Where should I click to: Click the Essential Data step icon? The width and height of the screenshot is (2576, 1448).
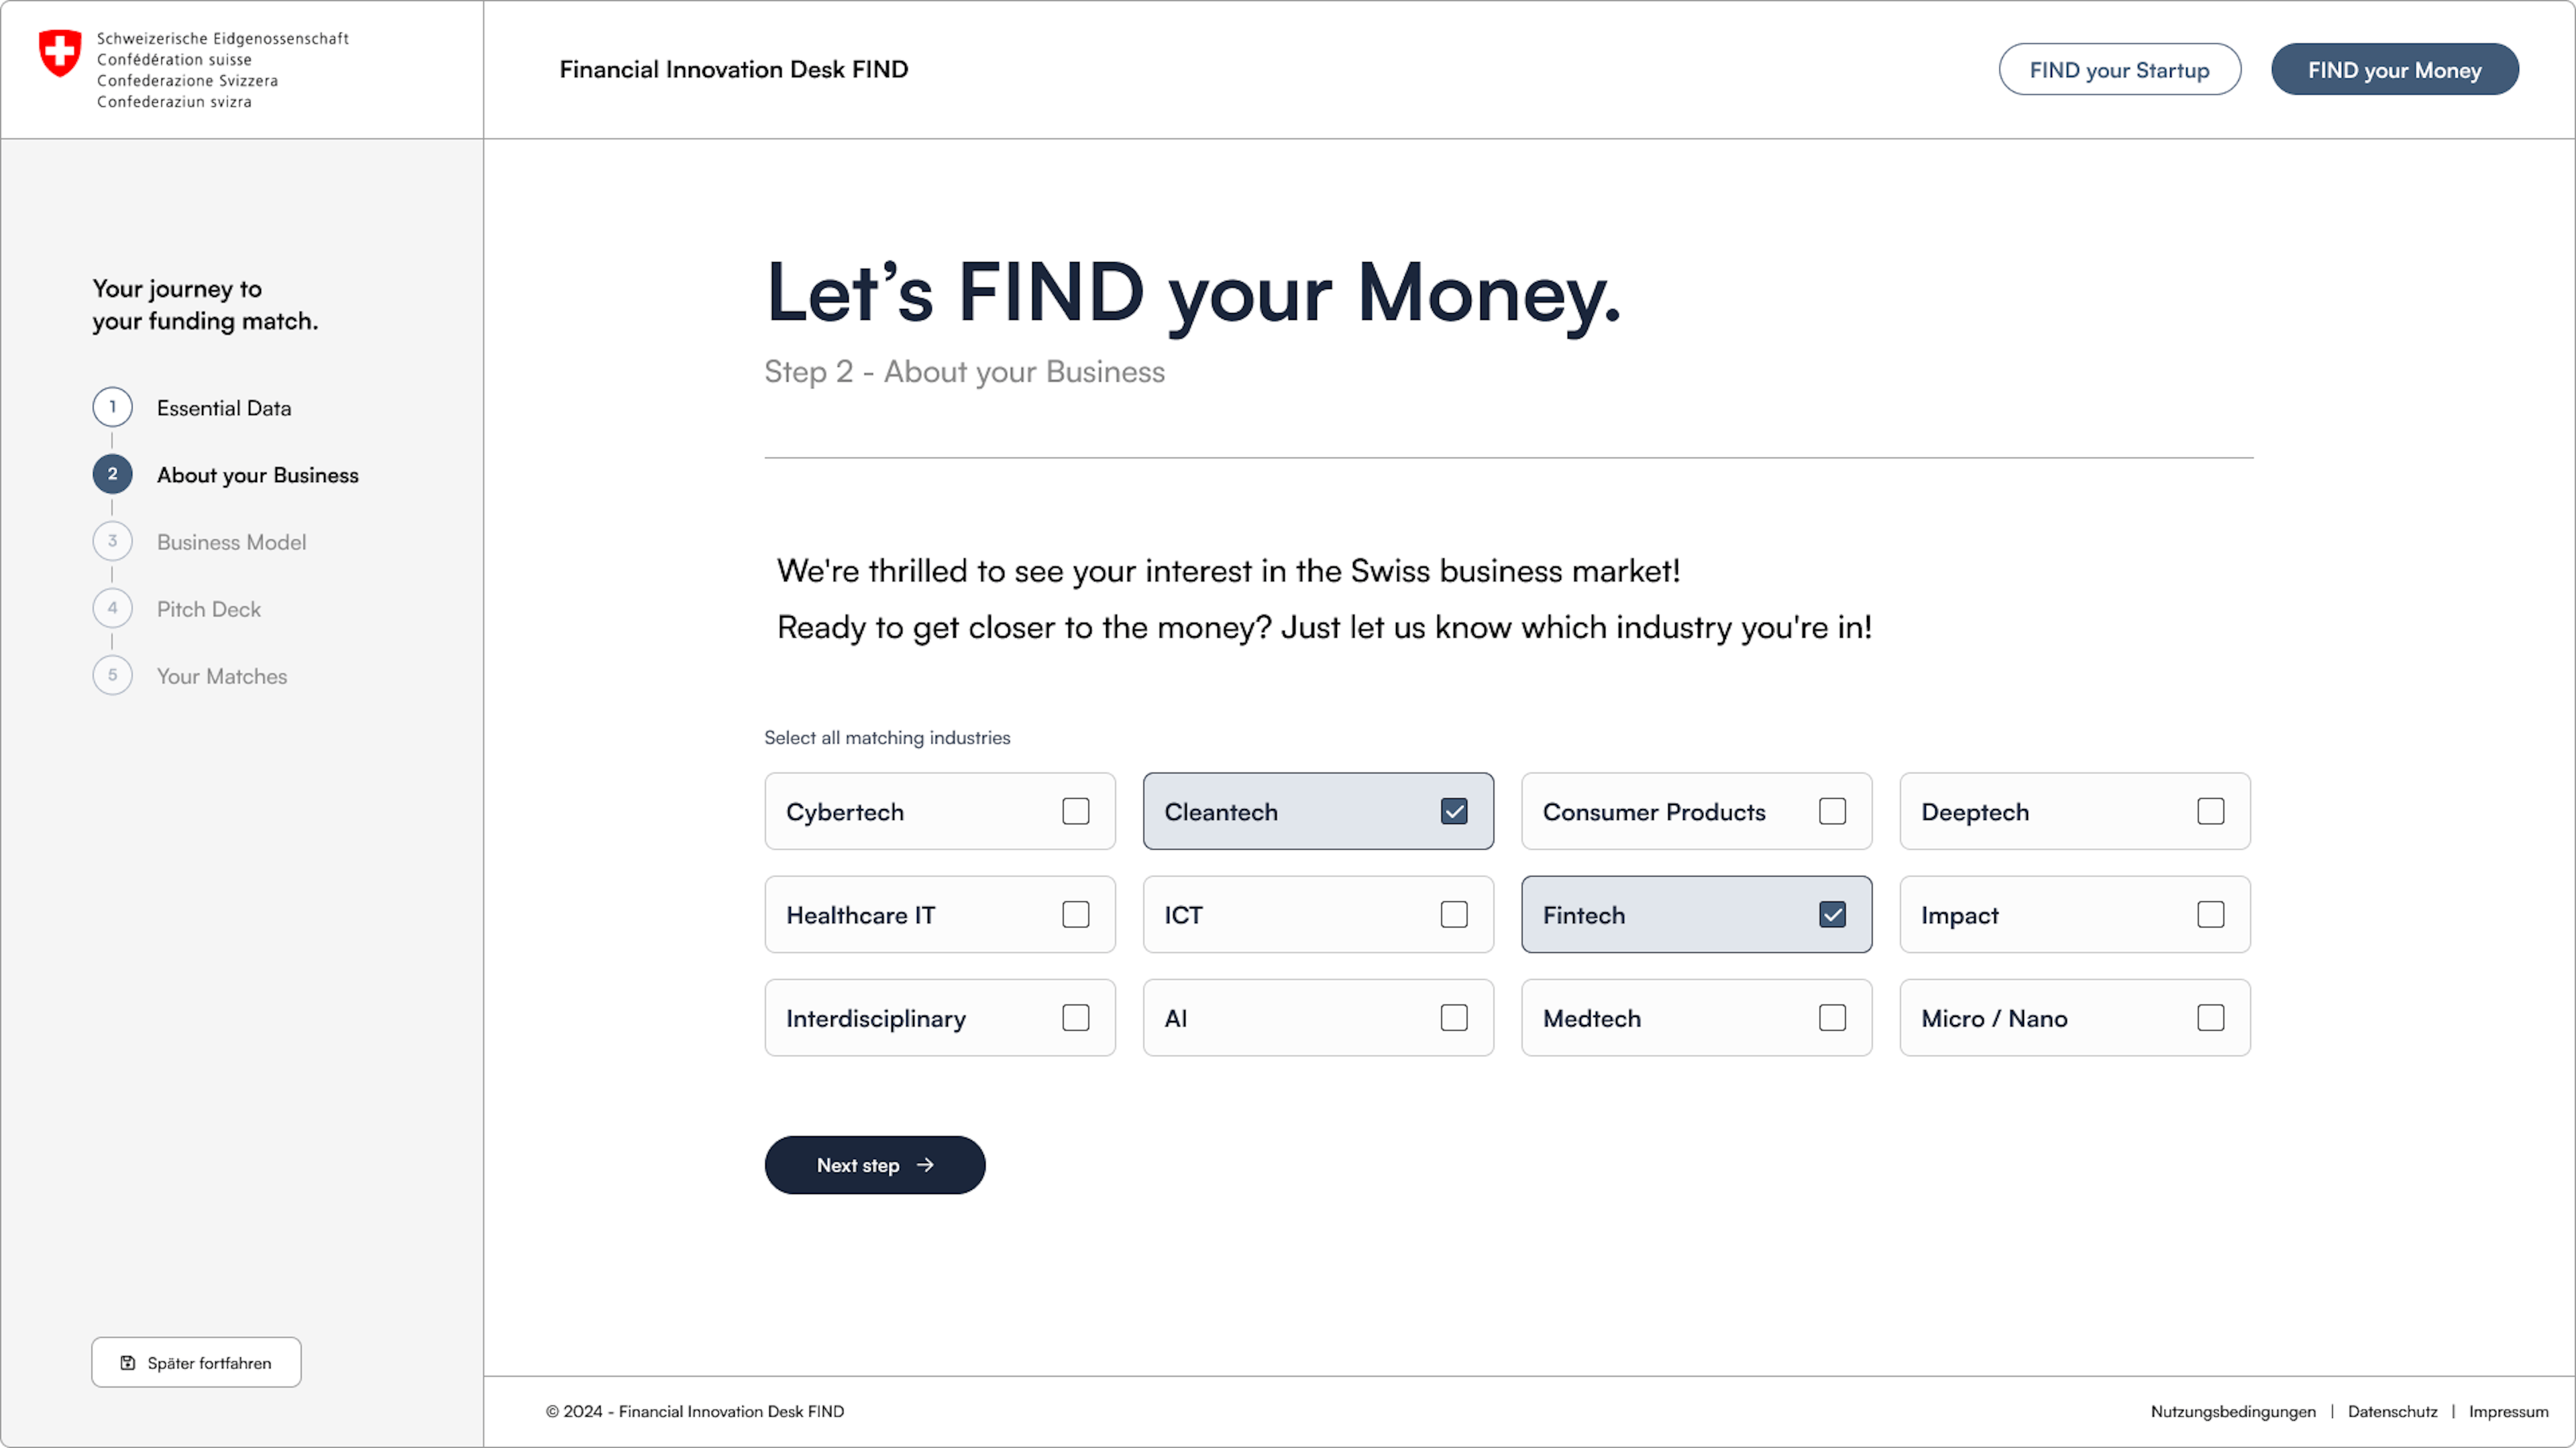[111, 407]
